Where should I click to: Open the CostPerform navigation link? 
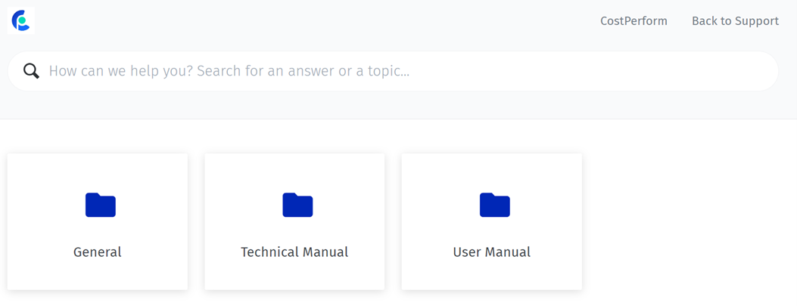click(634, 21)
